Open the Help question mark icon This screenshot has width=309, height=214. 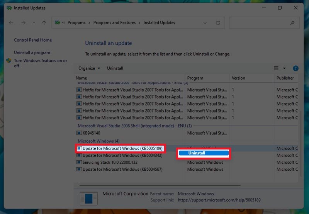point(295,68)
